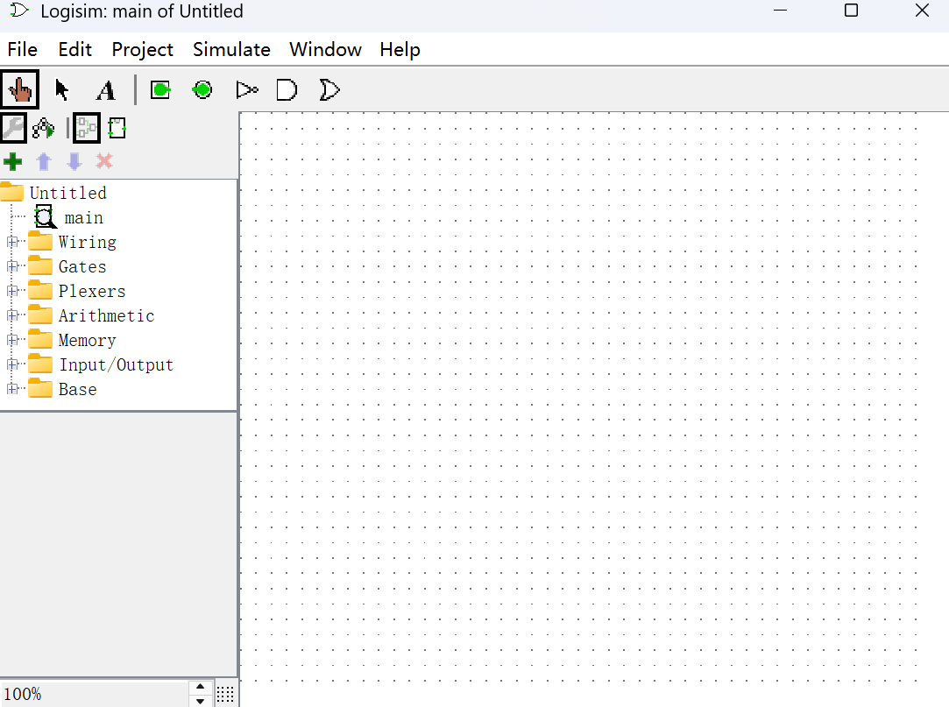The image size is (949, 707).
Task: Expand the Memory library folder
Action: [12, 340]
